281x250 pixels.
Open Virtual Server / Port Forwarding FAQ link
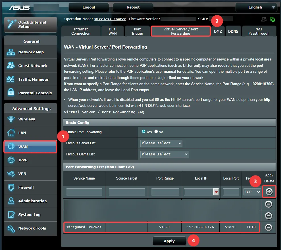pyautogui.click(x=104, y=112)
